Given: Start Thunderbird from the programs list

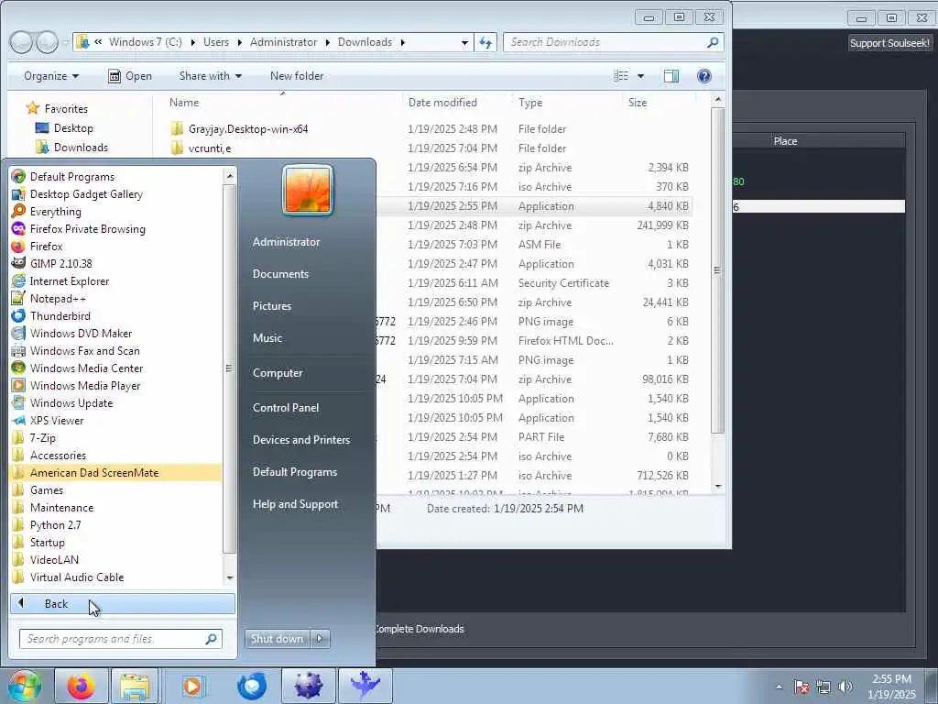Looking at the screenshot, I should 60,315.
